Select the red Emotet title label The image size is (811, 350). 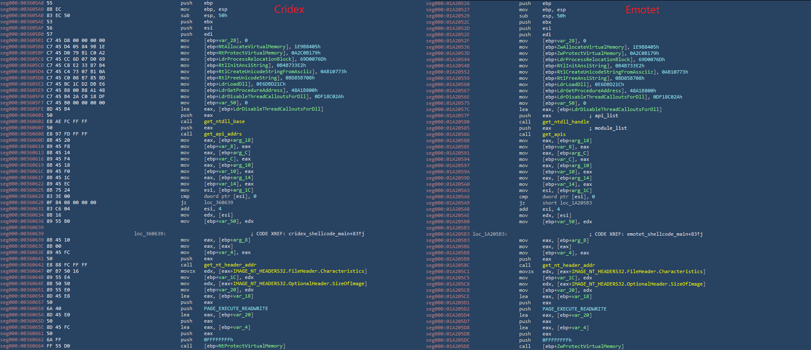642,10
